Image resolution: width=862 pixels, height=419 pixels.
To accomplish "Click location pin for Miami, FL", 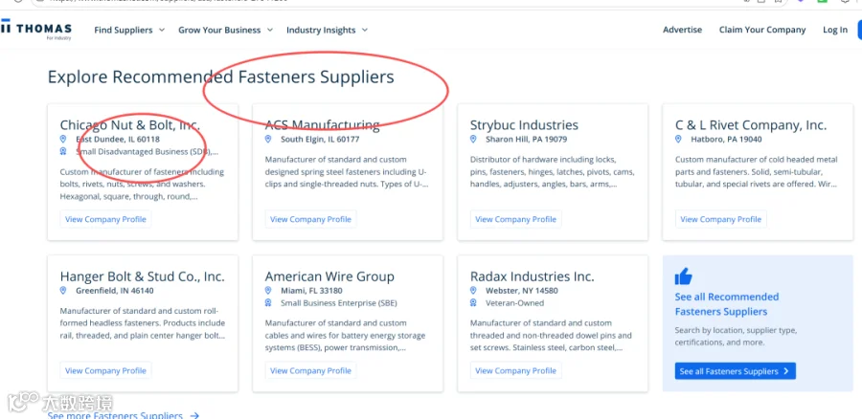I will [x=268, y=291].
